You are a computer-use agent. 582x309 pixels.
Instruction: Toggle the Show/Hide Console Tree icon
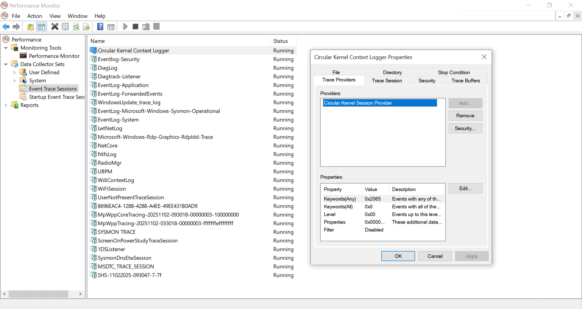42,27
